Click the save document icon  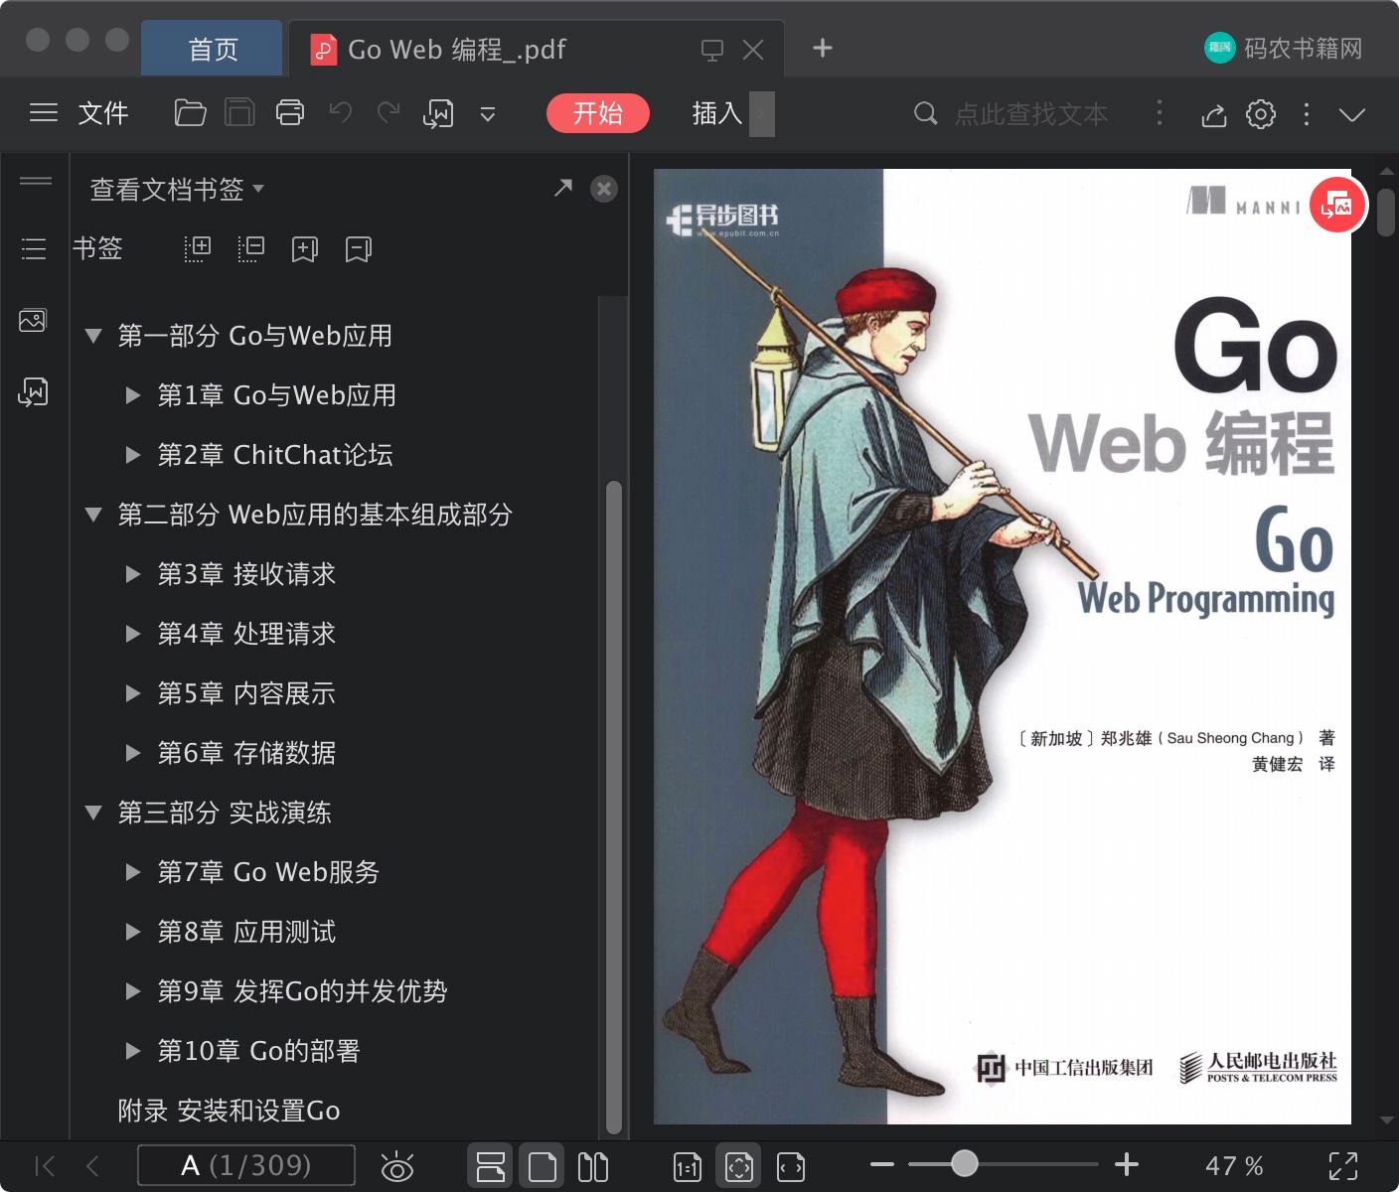pyautogui.click(x=239, y=113)
